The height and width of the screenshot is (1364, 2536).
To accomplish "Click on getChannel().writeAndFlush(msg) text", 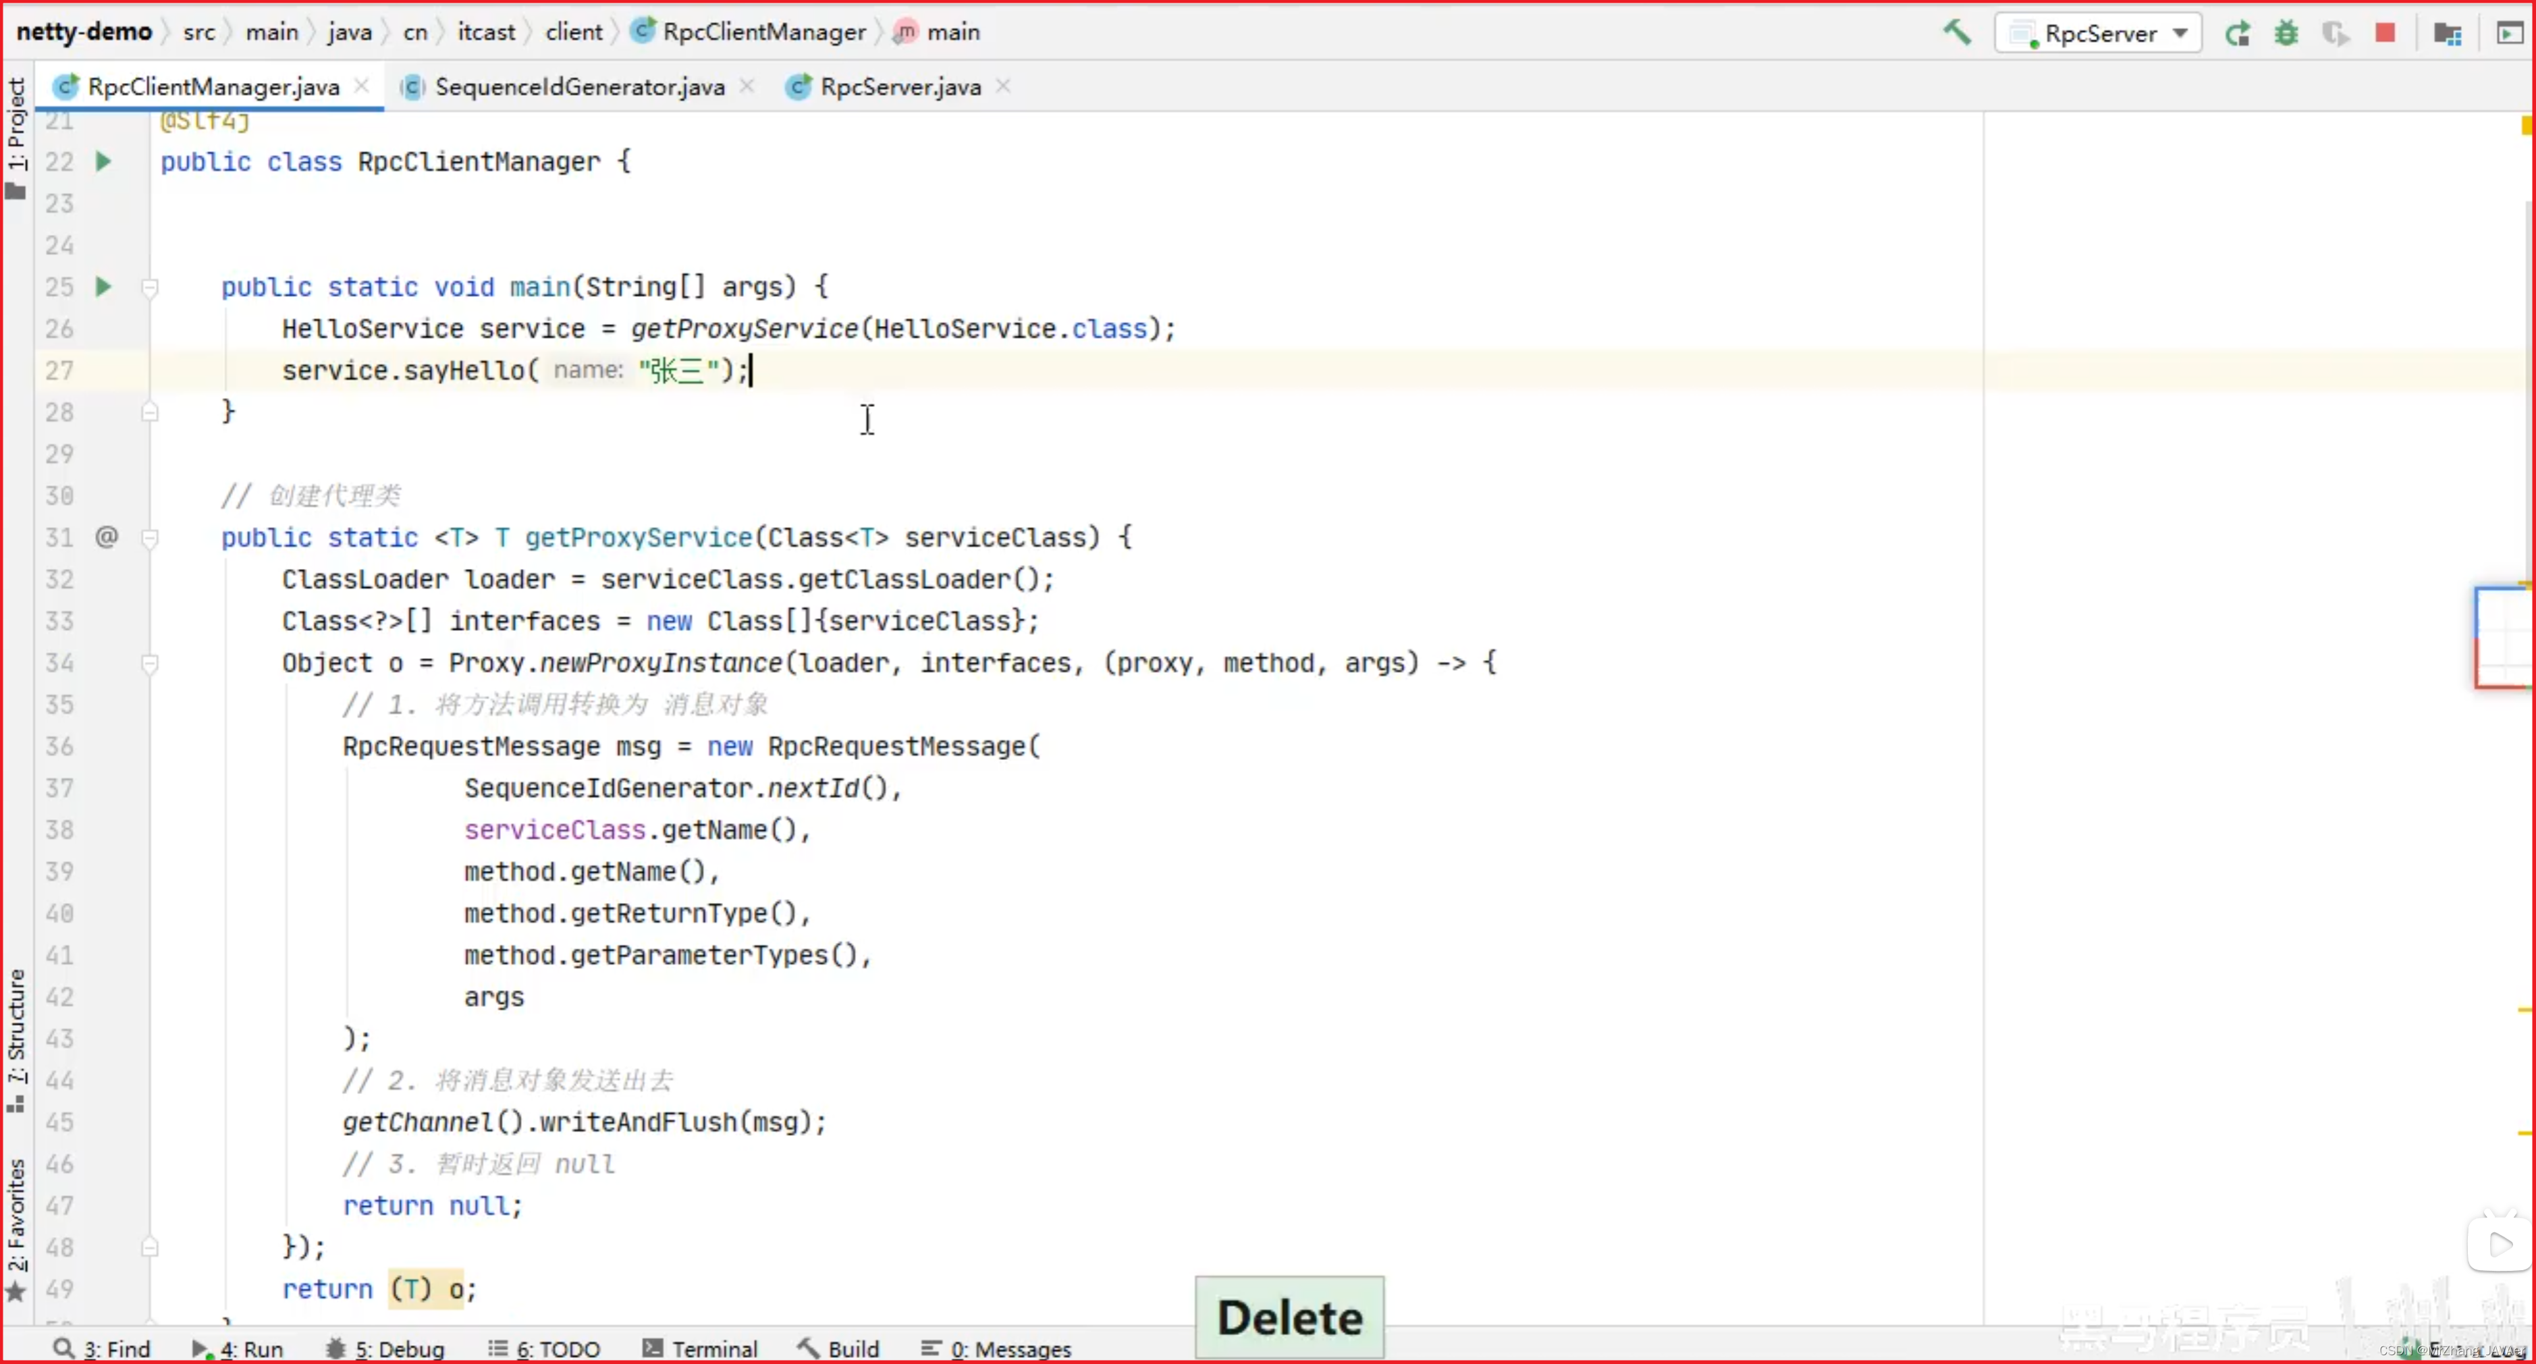I will pos(585,1122).
